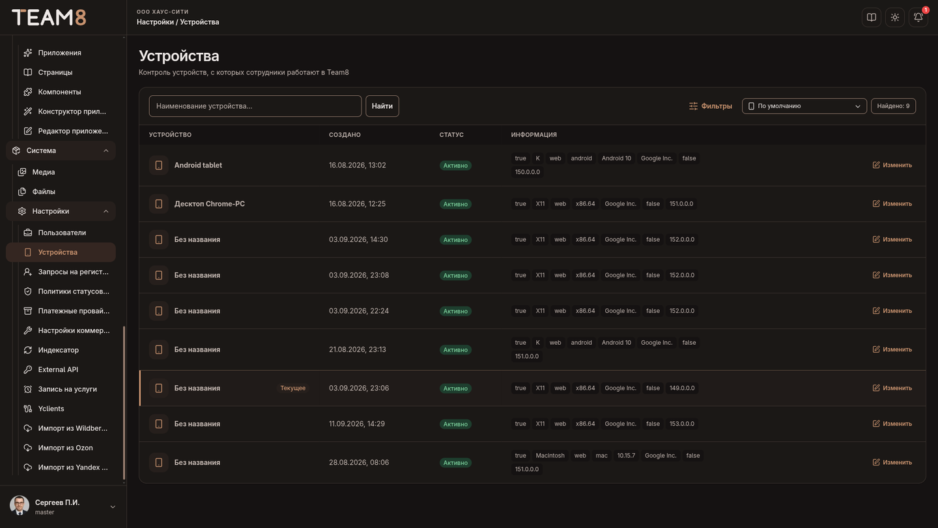Open the documentation book icon in header
The image size is (938, 528).
(872, 18)
